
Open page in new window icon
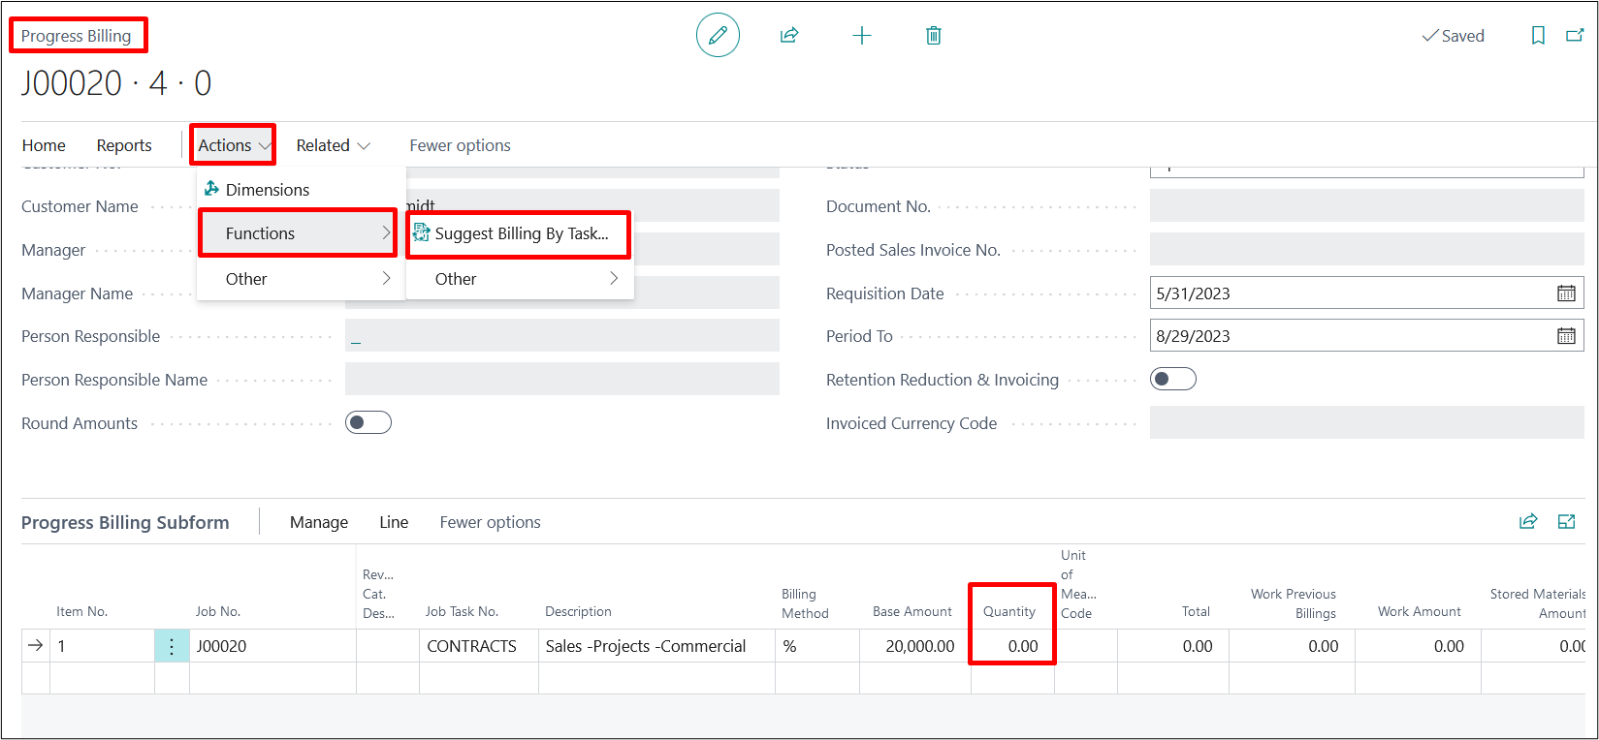coord(1575,36)
